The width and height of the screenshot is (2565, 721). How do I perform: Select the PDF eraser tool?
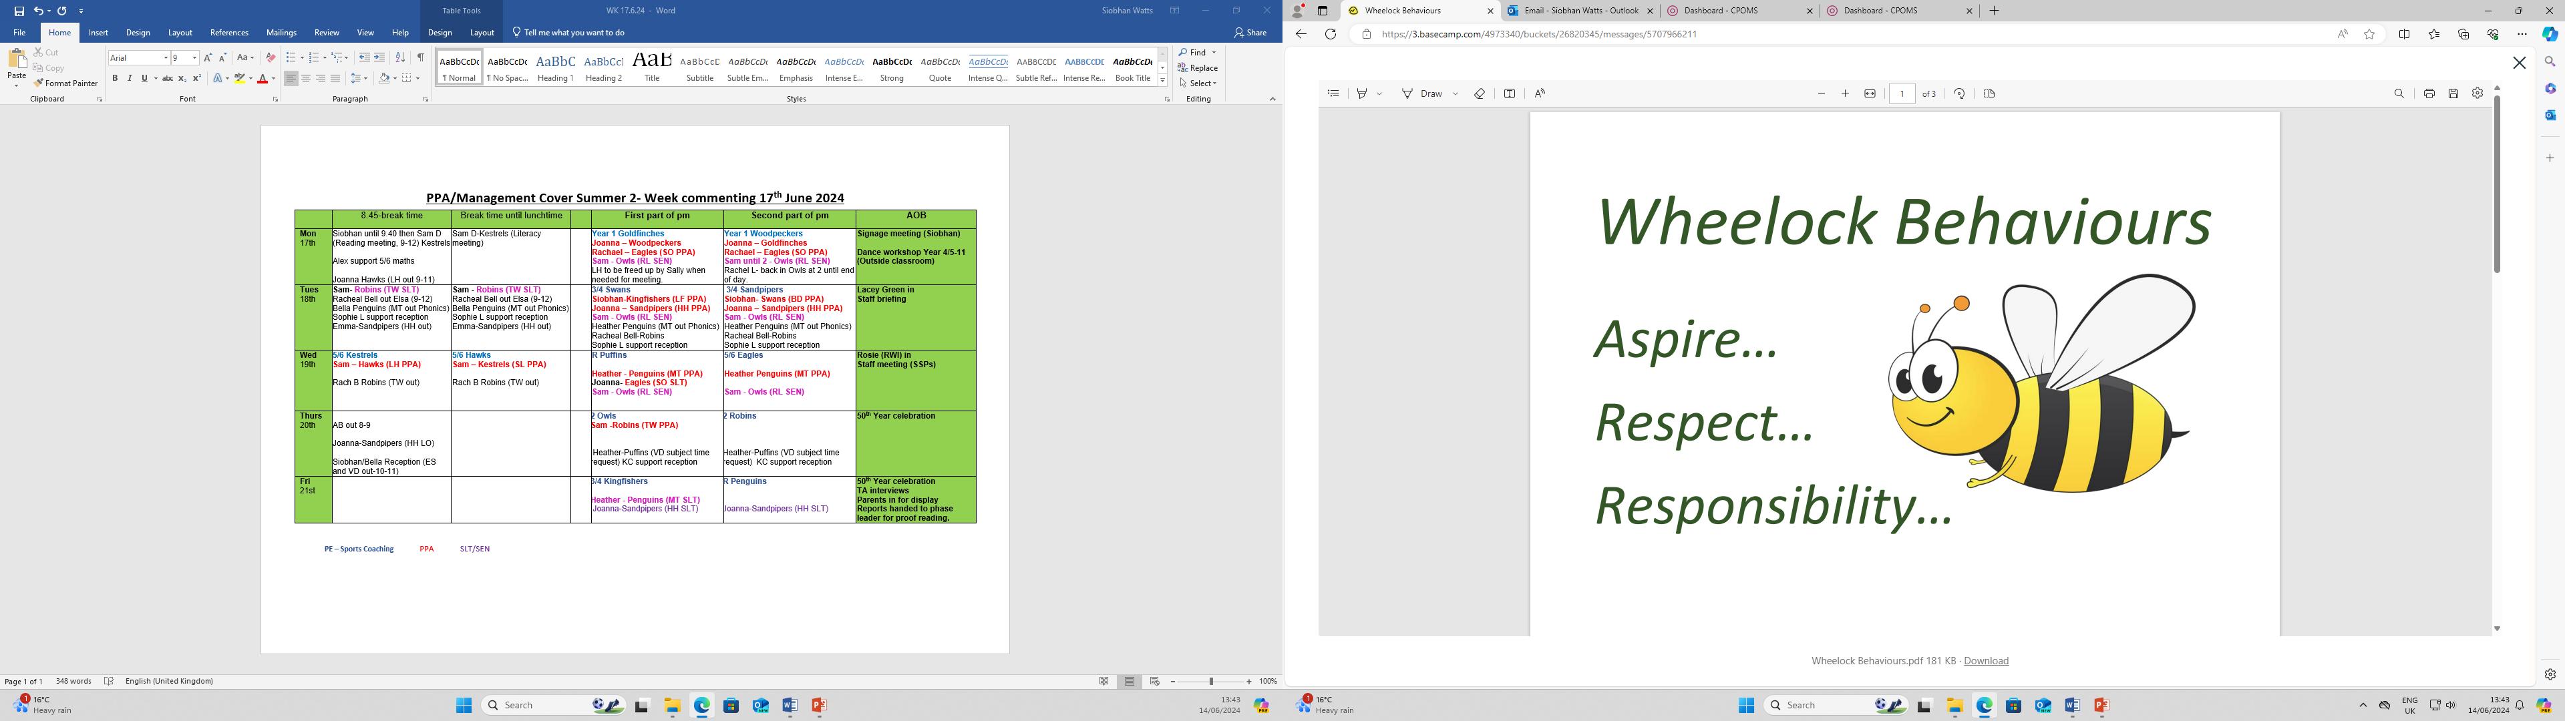[x=1479, y=93]
